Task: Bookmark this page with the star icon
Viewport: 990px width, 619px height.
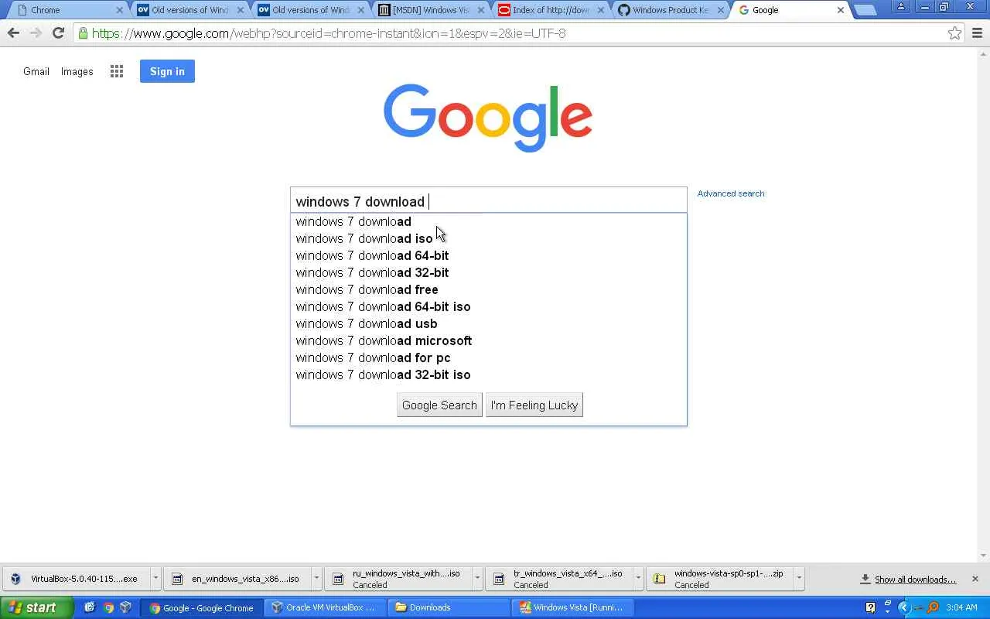Action: click(x=954, y=33)
